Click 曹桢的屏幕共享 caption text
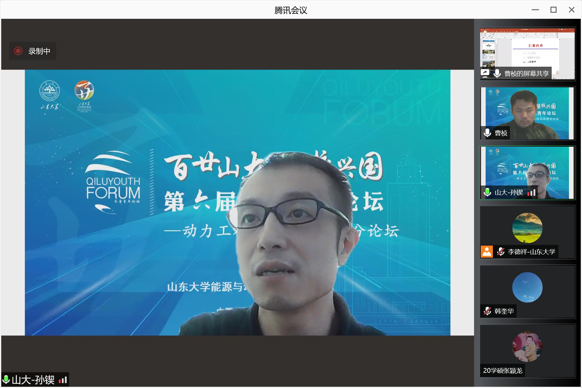 (527, 73)
